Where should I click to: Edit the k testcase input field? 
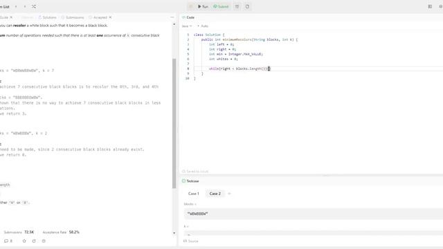314,234
